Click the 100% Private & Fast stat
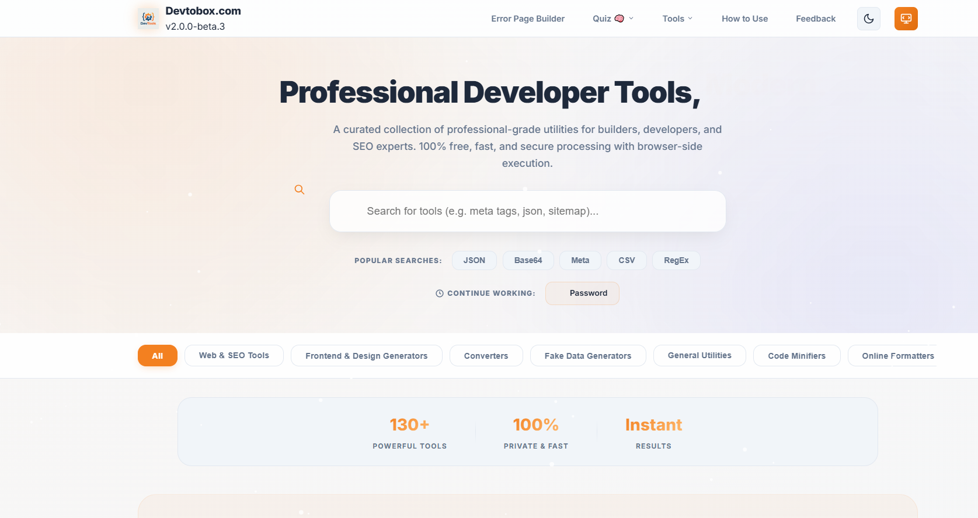 tap(536, 432)
